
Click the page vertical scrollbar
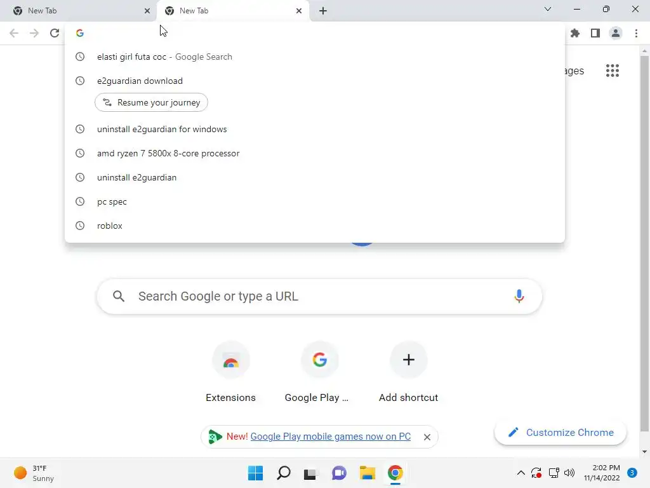pos(644,243)
